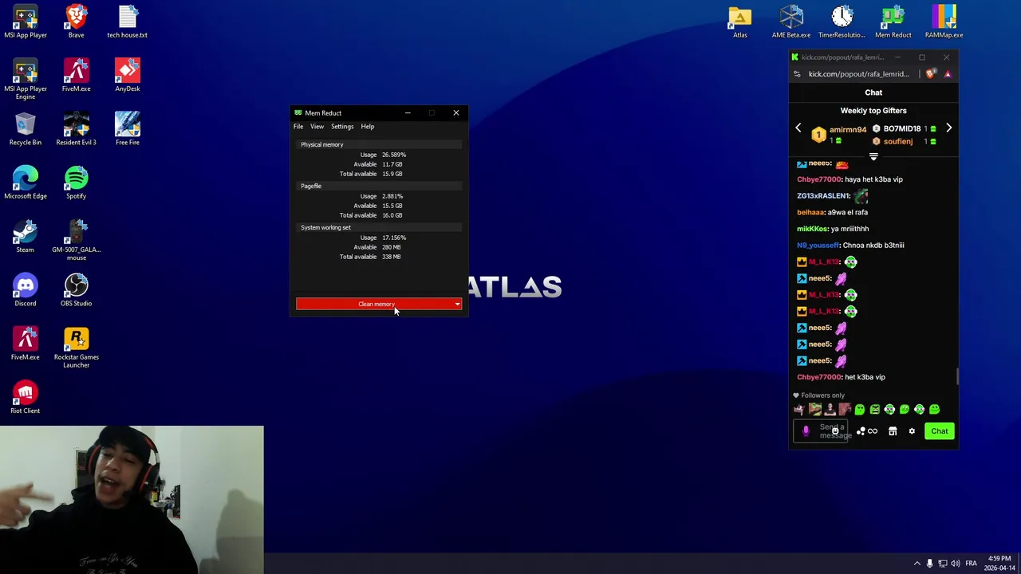Image resolution: width=1021 pixels, height=574 pixels.
Task: Open Mem Reduct File menu
Action: click(298, 127)
